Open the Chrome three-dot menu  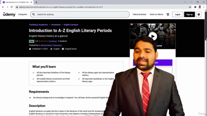click(204, 7)
